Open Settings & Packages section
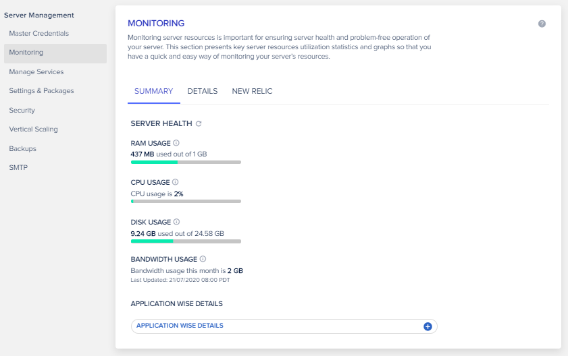 pyautogui.click(x=41, y=91)
